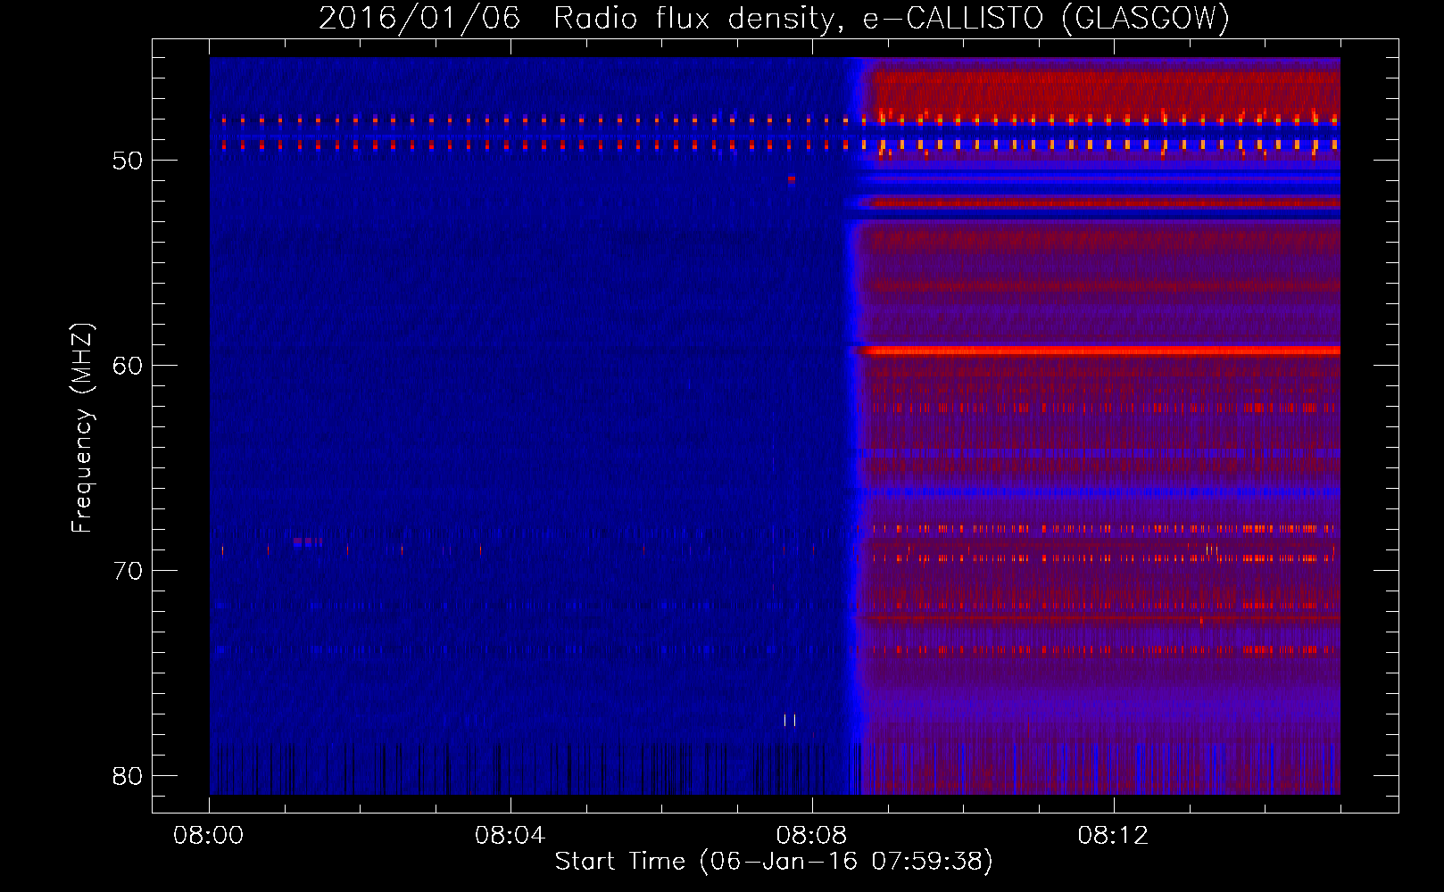Click the 08:08 time tick label
Image resolution: width=1444 pixels, height=892 pixels.
(811, 836)
